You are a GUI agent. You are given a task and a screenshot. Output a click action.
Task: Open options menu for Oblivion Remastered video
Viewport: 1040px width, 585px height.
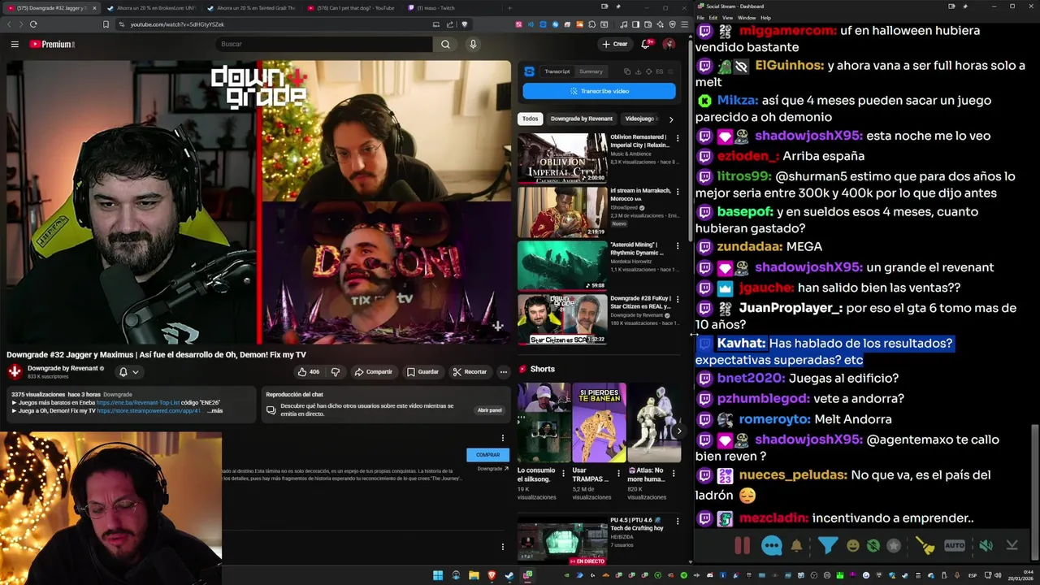coord(678,138)
